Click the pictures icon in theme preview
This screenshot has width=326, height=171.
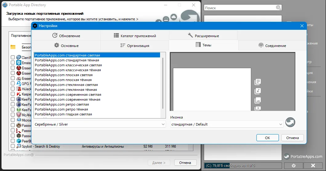[258, 100]
